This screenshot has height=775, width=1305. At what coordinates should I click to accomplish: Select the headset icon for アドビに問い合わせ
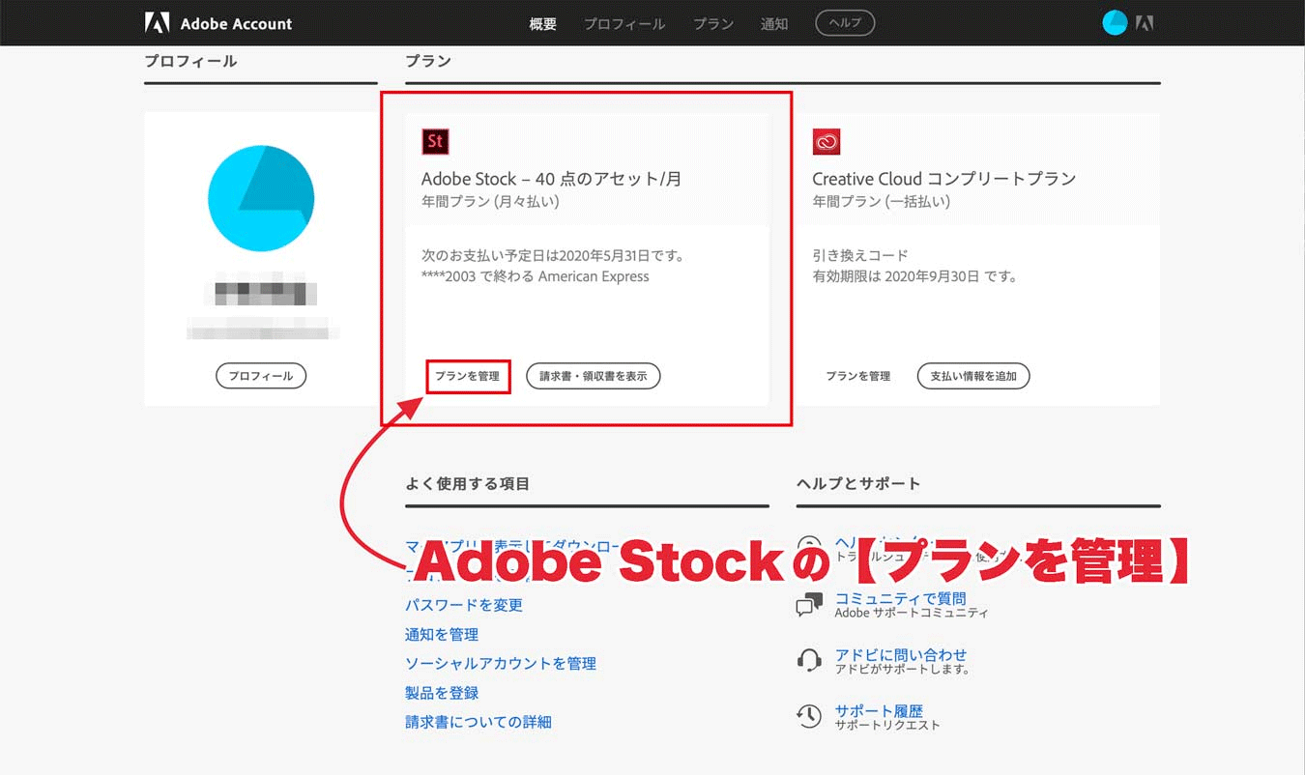809,660
